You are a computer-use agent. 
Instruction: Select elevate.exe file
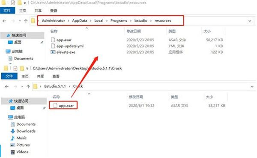[66, 52]
